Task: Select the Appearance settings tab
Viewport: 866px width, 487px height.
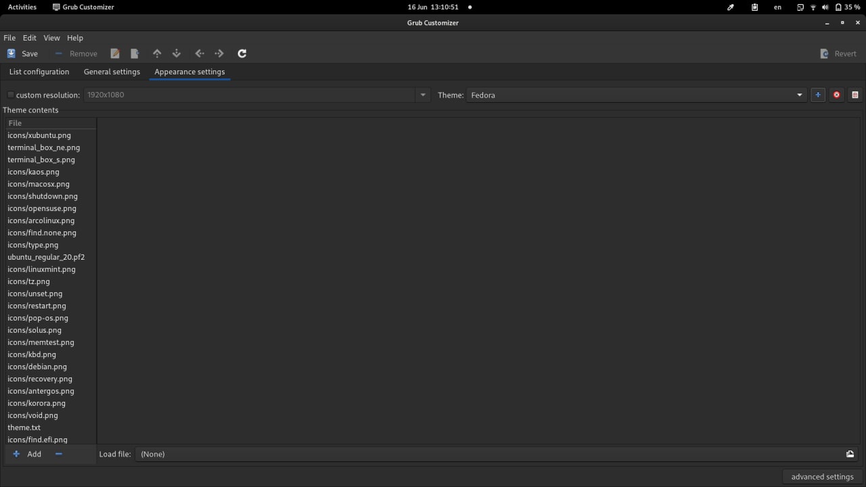Action: [x=189, y=72]
